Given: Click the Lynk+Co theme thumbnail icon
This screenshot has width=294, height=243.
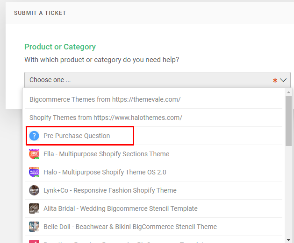Looking at the screenshot, I should tap(34, 190).
